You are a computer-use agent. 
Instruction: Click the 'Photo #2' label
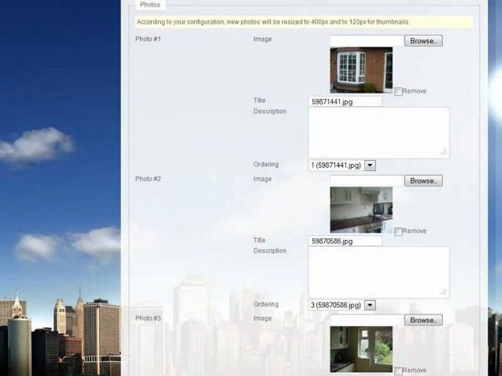tap(148, 179)
